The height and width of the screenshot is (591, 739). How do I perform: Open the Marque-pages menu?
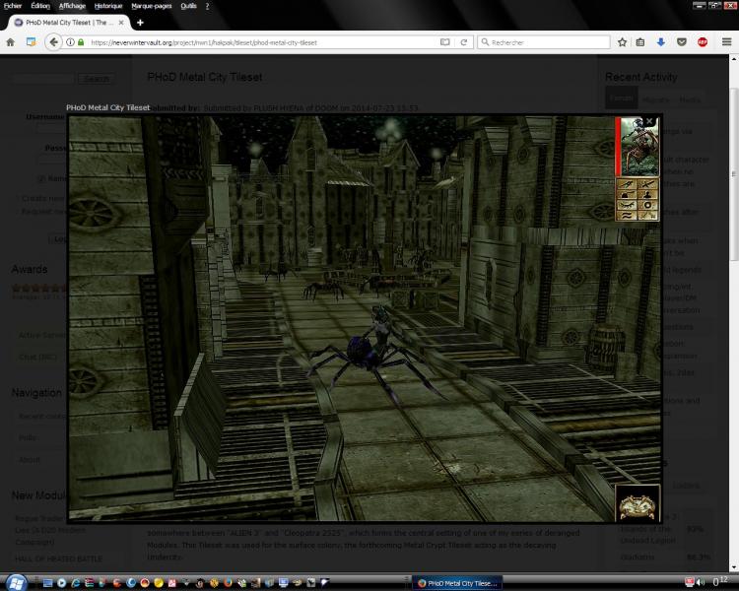coord(152,6)
